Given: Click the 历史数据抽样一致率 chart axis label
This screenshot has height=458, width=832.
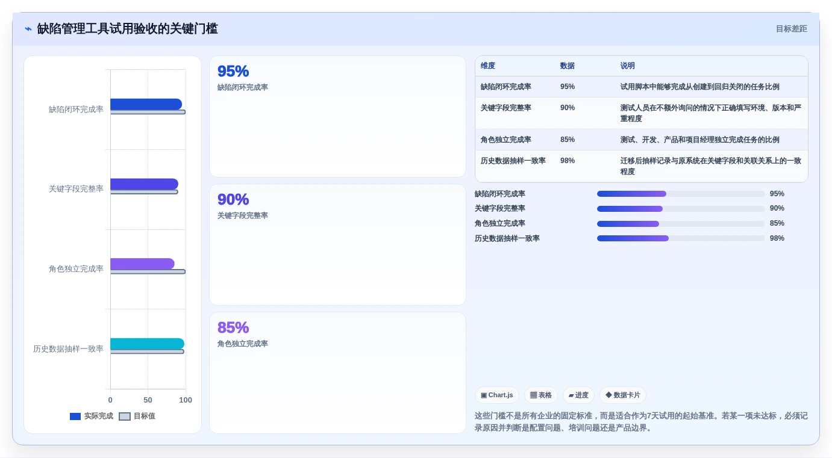Looking at the screenshot, I should pos(68,349).
